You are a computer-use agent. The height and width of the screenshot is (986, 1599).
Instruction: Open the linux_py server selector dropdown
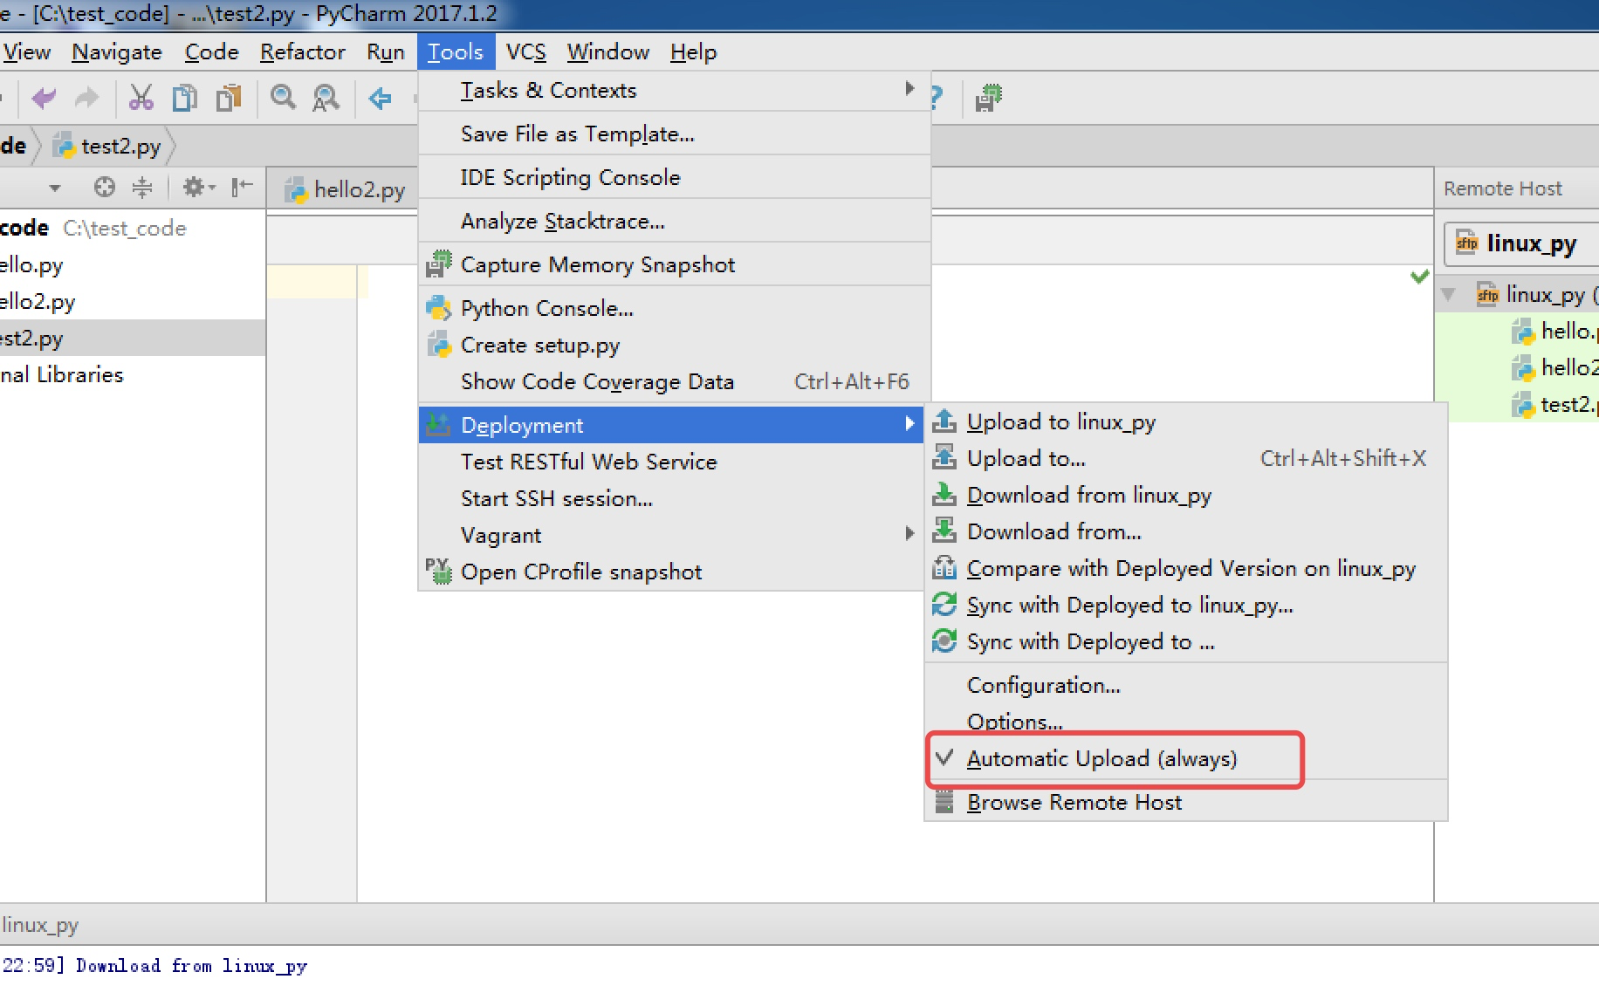[1522, 243]
